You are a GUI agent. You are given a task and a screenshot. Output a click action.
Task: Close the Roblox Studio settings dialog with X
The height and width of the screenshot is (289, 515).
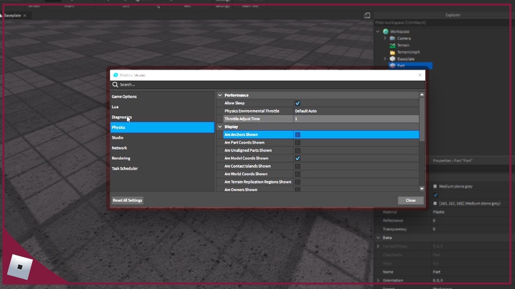point(420,75)
